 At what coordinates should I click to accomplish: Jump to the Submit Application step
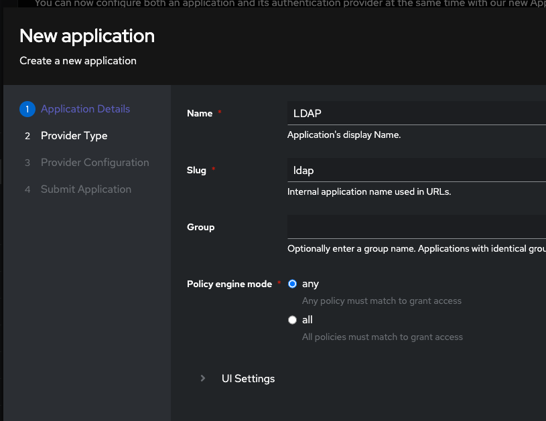tap(86, 189)
